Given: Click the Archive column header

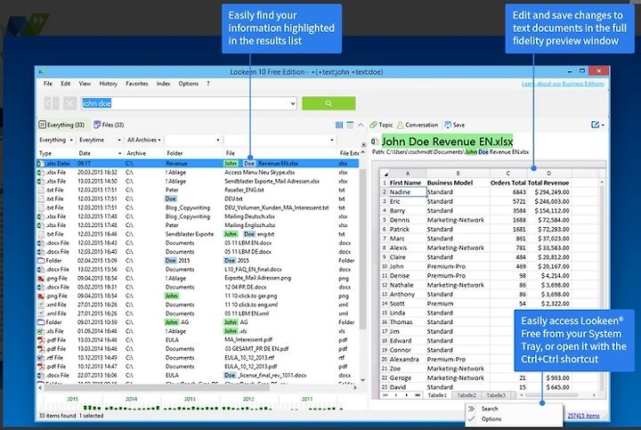Looking at the screenshot, I should [x=136, y=153].
